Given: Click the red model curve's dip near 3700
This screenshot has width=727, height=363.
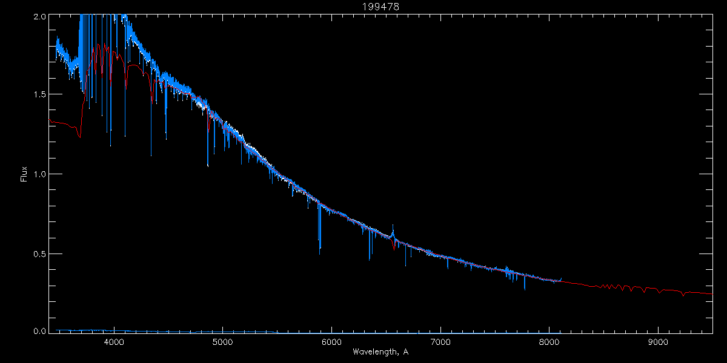Looking at the screenshot, I should point(80,137).
